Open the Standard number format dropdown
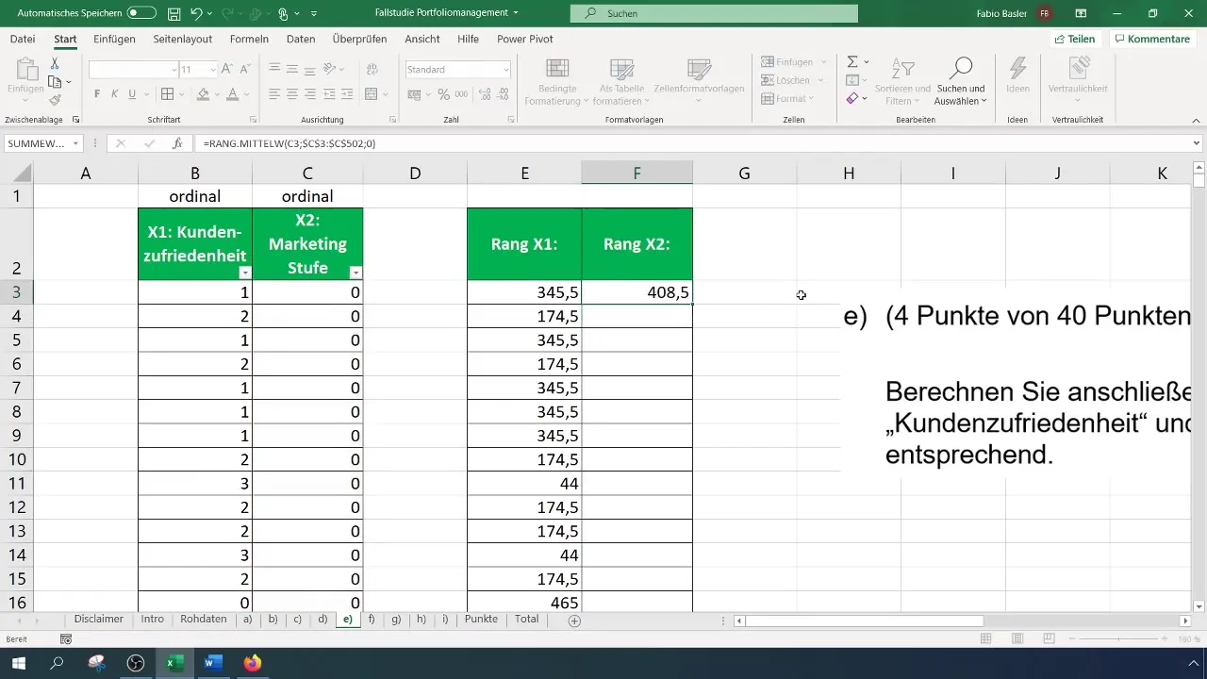Viewport: 1207px width, 679px height. pyautogui.click(x=506, y=70)
